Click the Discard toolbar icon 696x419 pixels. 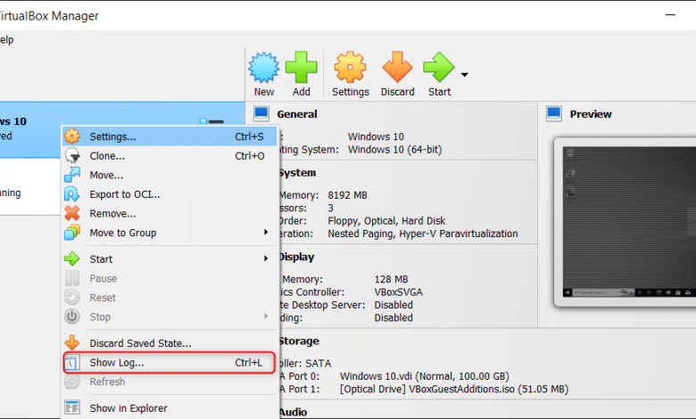[397, 68]
